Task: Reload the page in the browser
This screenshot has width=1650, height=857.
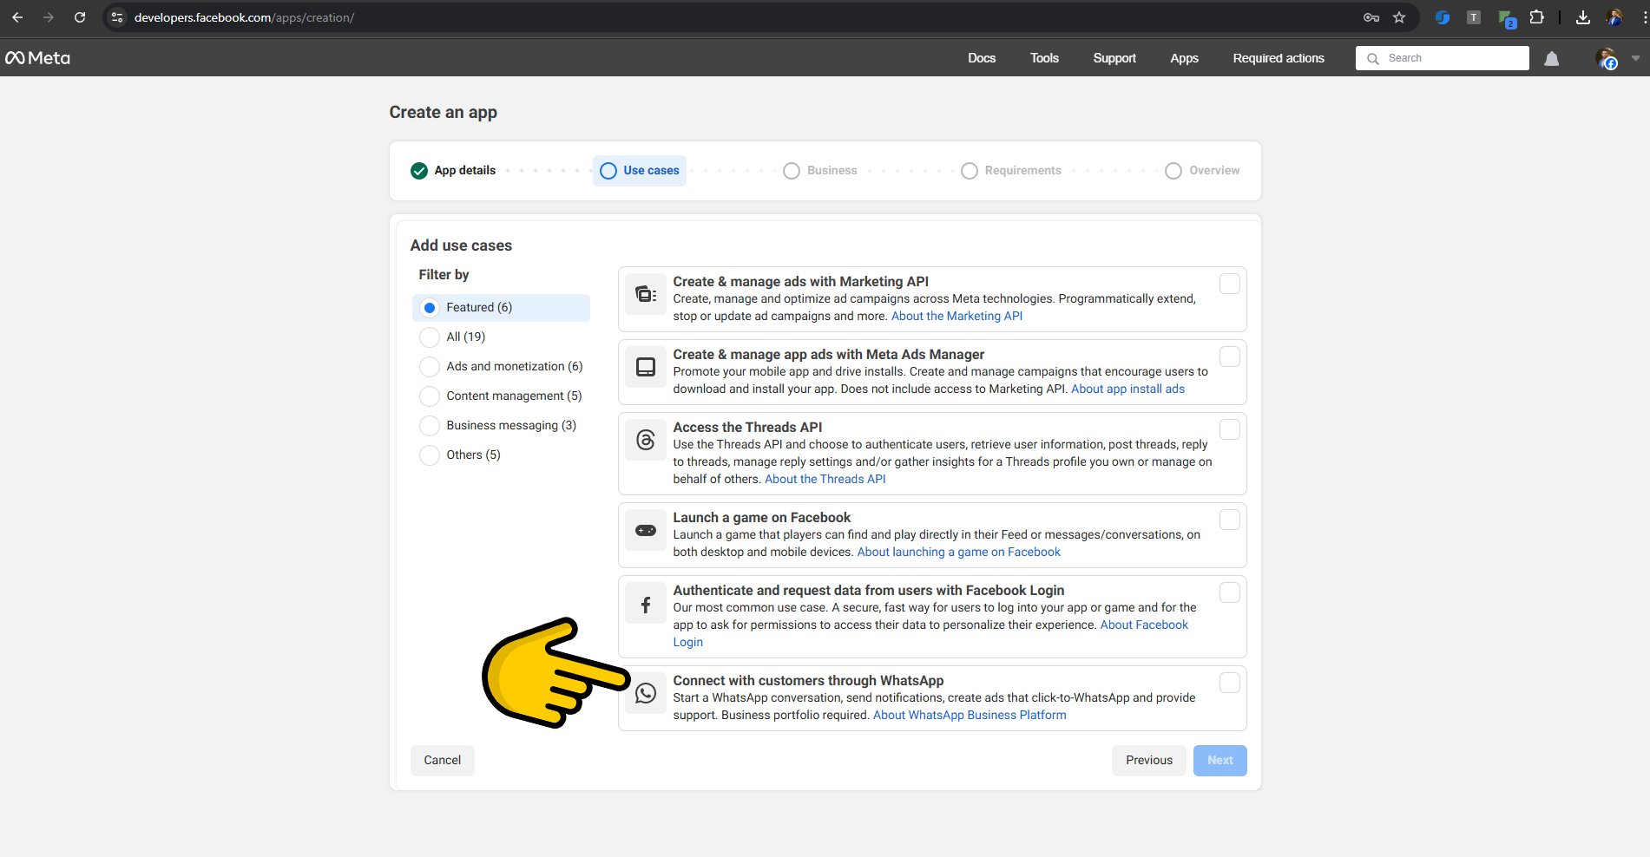Action: pos(80,17)
